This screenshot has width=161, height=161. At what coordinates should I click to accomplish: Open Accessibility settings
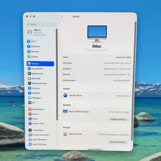[36, 69]
